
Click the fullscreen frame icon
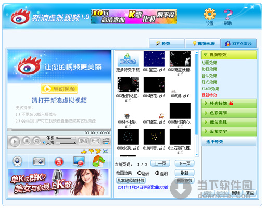point(105,151)
